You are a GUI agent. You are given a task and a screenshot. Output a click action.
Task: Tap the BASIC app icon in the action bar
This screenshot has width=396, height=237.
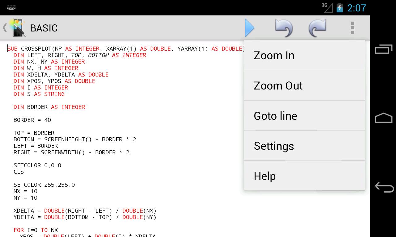[17, 28]
